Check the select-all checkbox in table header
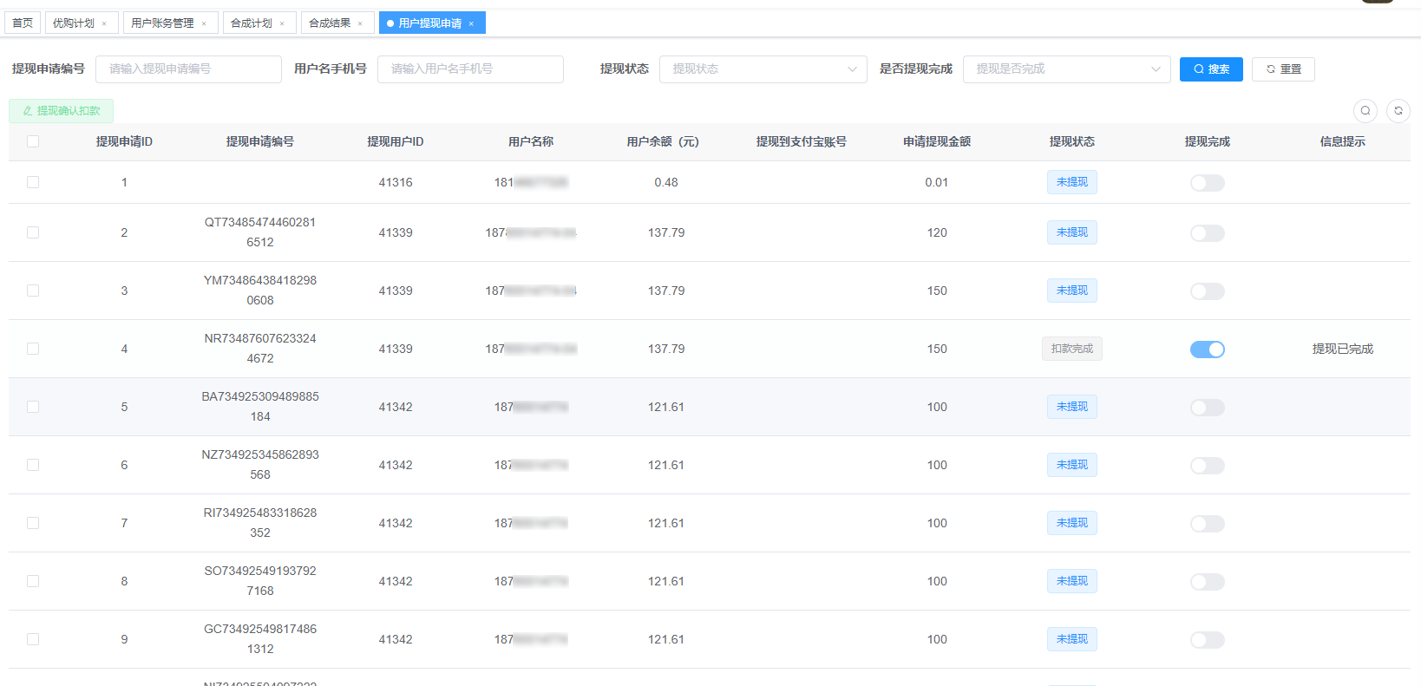Viewport: 1421px width, 686px height. tap(33, 141)
